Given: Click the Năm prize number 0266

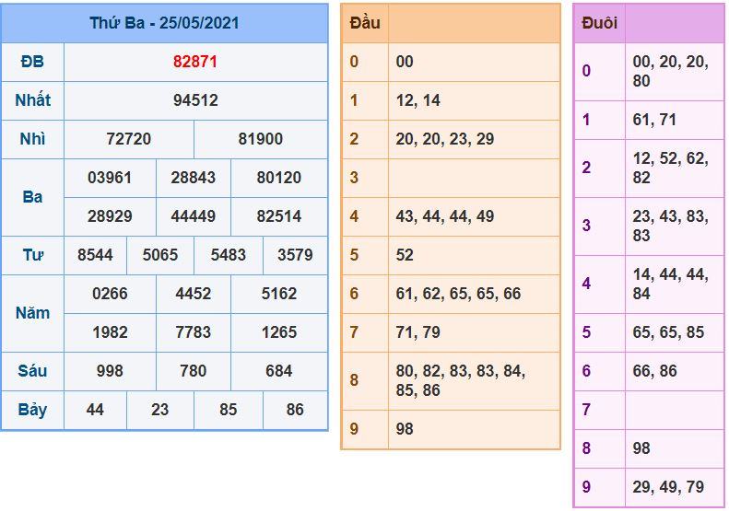Looking at the screenshot, I should click(110, 294).
